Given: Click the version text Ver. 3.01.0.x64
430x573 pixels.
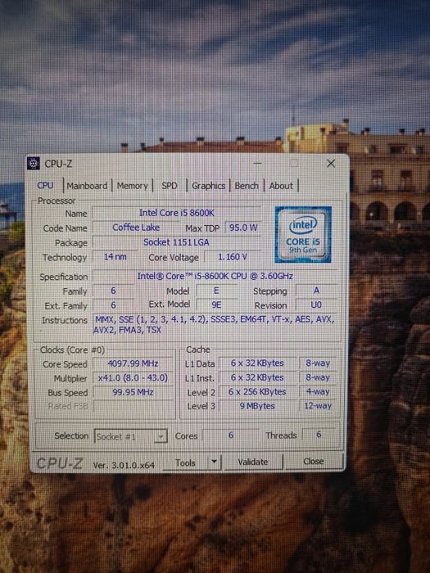Looking at the screenshot, I should coord(124,465).
